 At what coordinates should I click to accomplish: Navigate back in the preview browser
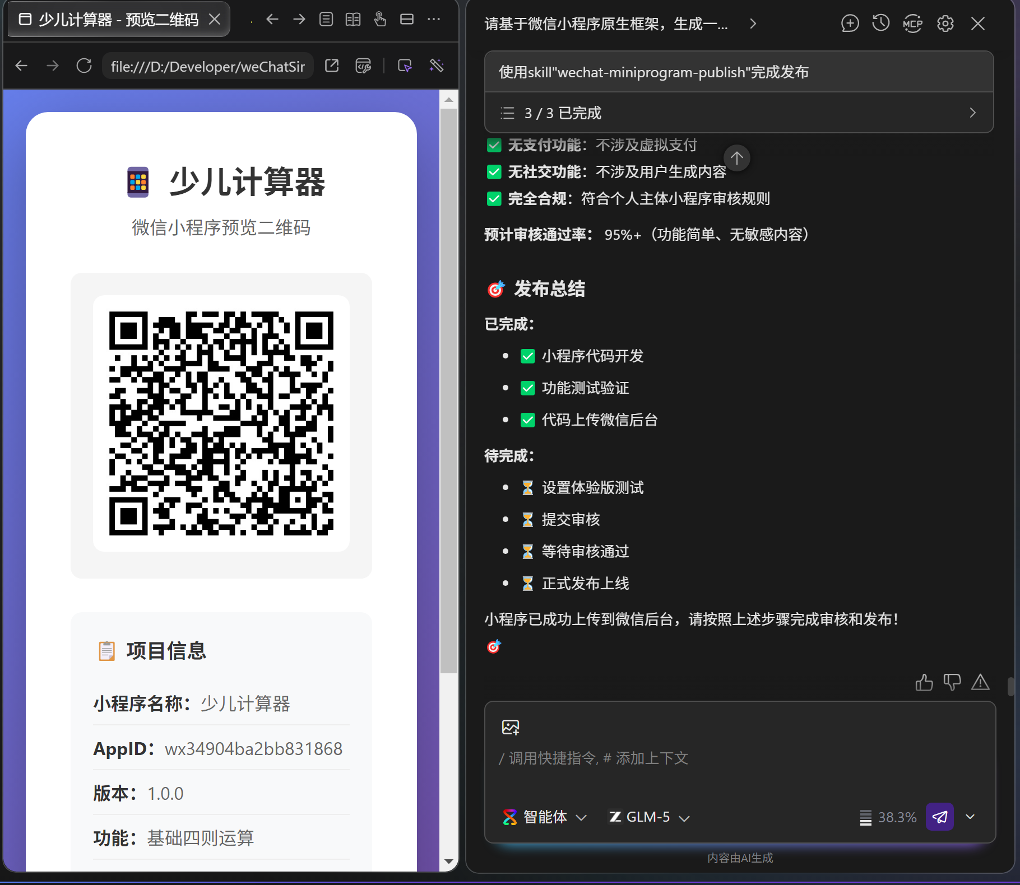(x=21, y=66)
